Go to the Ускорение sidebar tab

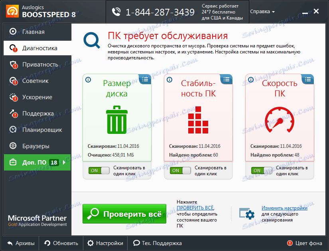(37, 97)
